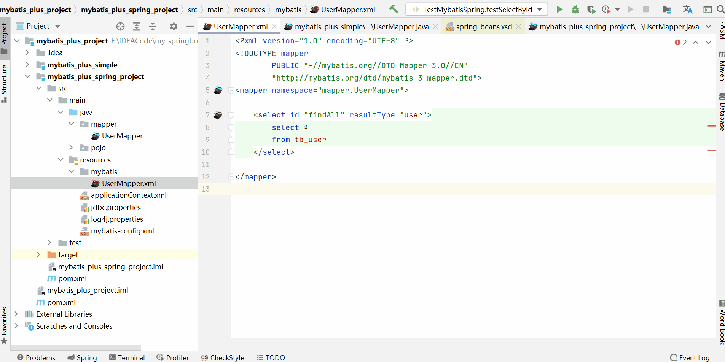The height and width of the screenshot is (362, 725).
Task: Open the Spring tool window
Action: pyautogui.click(x=82, y=357)
